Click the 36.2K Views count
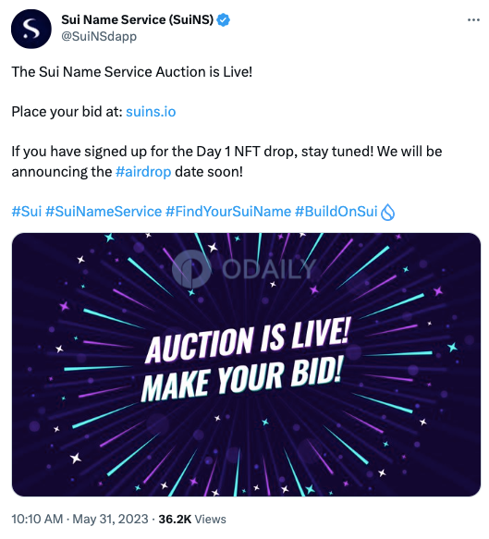This screenshot has width=489, height=539. (192, 519)
